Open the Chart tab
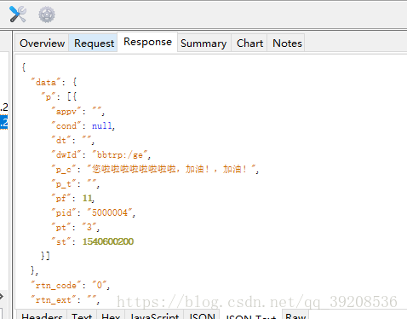The width and height of the screenshot is (407, 319). 249,43
